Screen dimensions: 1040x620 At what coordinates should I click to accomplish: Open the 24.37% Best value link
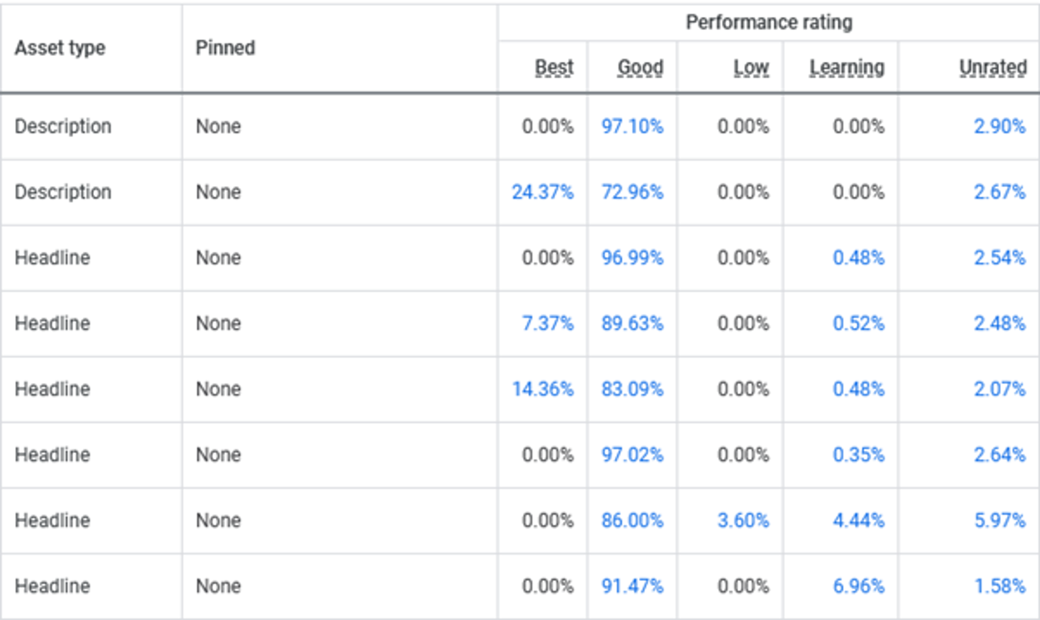pyautogui.click(x=543, y=192)
